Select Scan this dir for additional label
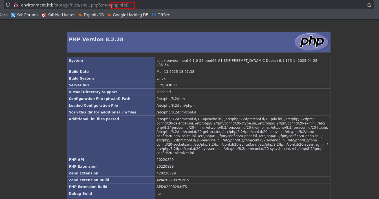The width and height of the screenshot is (379, 199). [x=102, y=112]
